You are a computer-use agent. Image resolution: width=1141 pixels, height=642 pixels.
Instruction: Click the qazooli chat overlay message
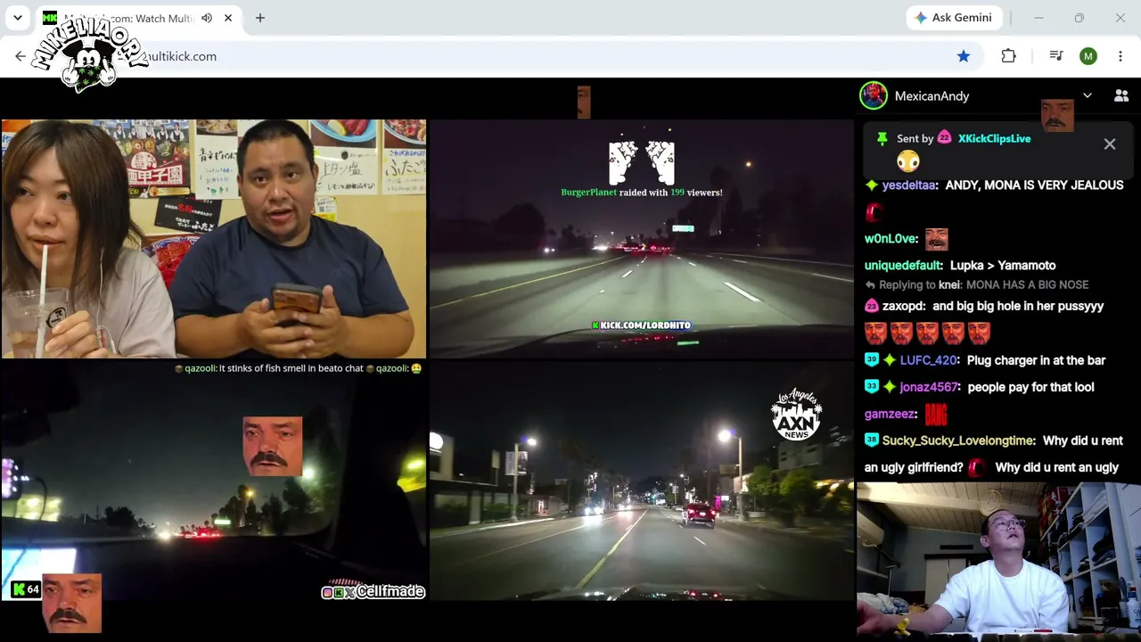(298, 368)
